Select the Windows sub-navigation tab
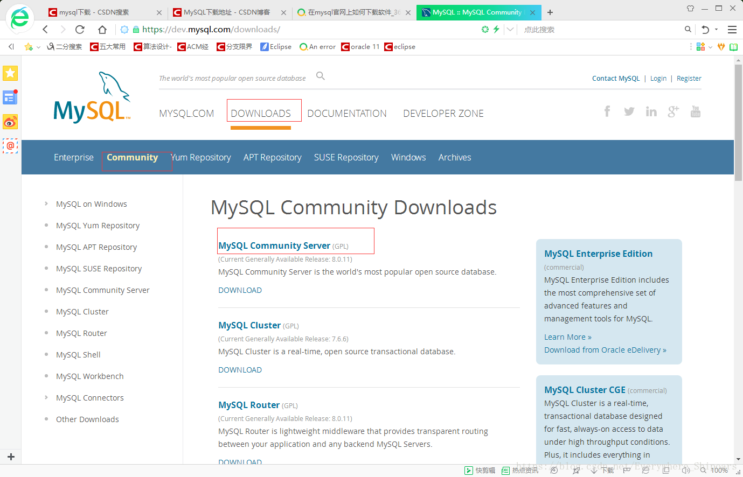The height and width of the screenshot is (477, 743). [x=408, y=157]
